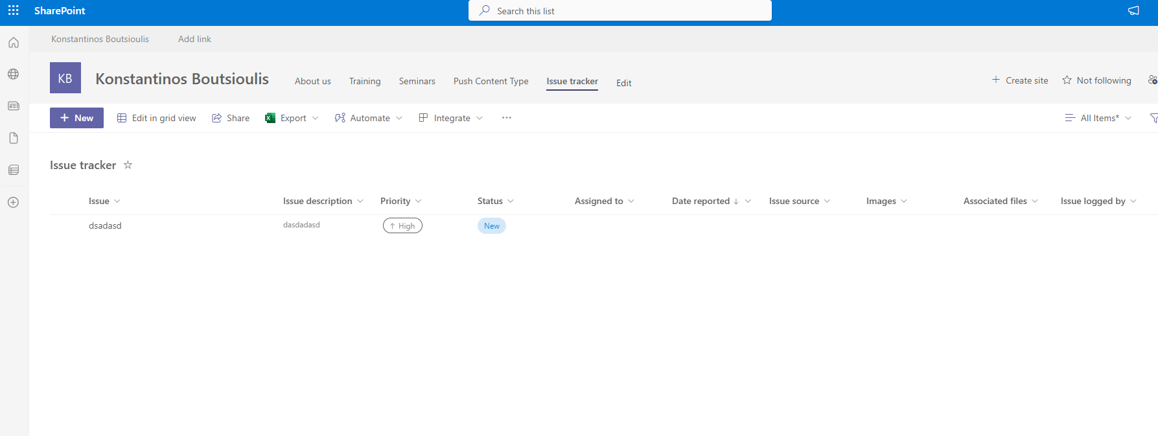Open Issue logged by column menu
Image resolution: width=1158 pixels, height=436 pixels.
click(1098, 201)
